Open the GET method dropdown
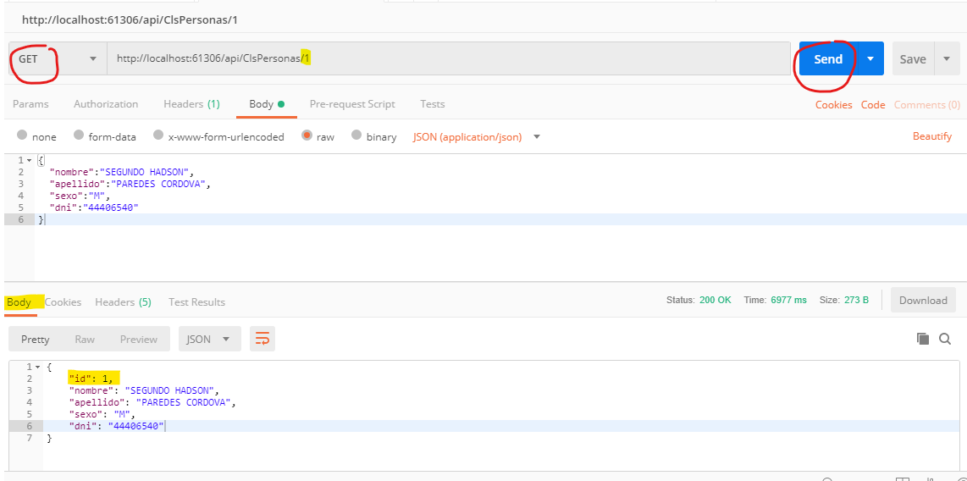The width and height of the screenshot is (967, 481). pyautogui.click(x=58, y=58)
